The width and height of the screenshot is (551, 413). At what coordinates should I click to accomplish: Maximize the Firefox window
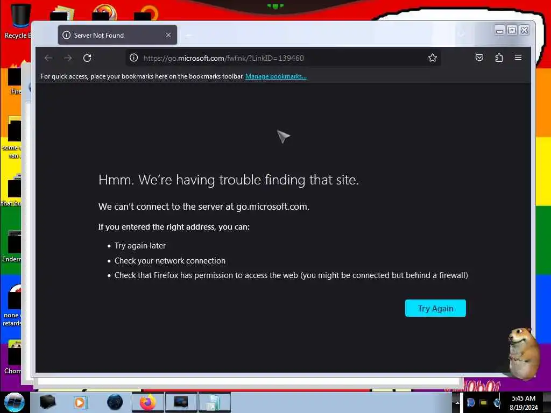[x=512, y=31]
